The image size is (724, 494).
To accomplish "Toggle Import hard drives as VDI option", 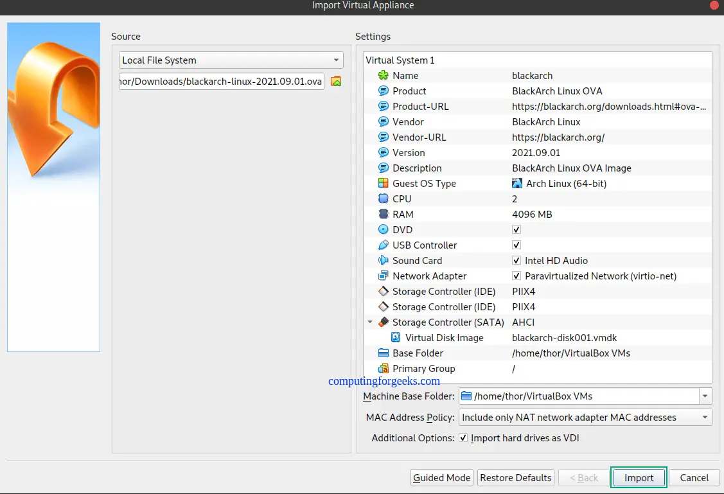I will (x=463, y=437).
